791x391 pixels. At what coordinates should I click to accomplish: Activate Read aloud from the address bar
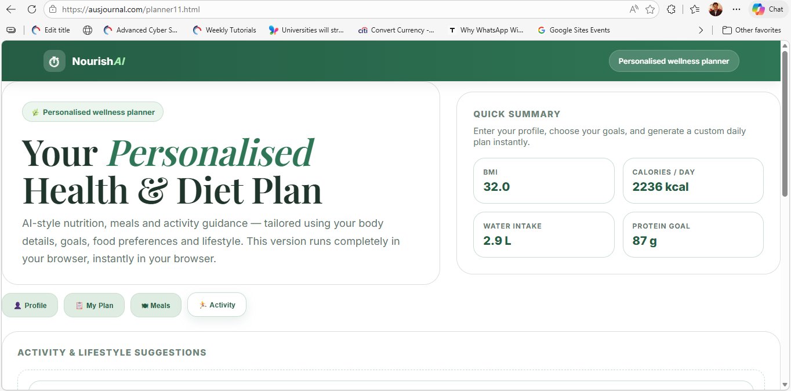click(x=634, y=9)
